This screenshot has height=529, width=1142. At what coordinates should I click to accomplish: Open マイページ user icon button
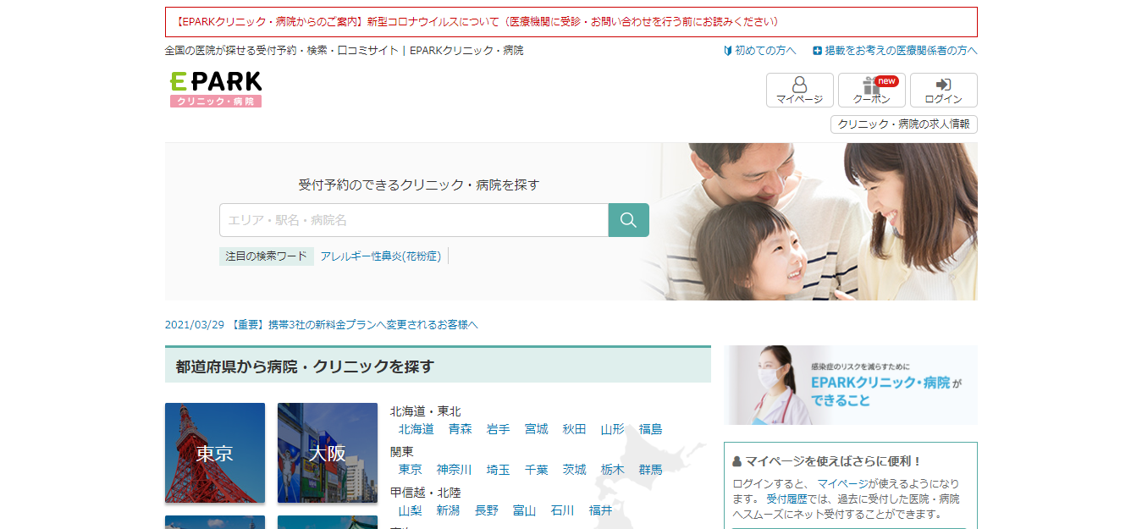coord(799,90)
